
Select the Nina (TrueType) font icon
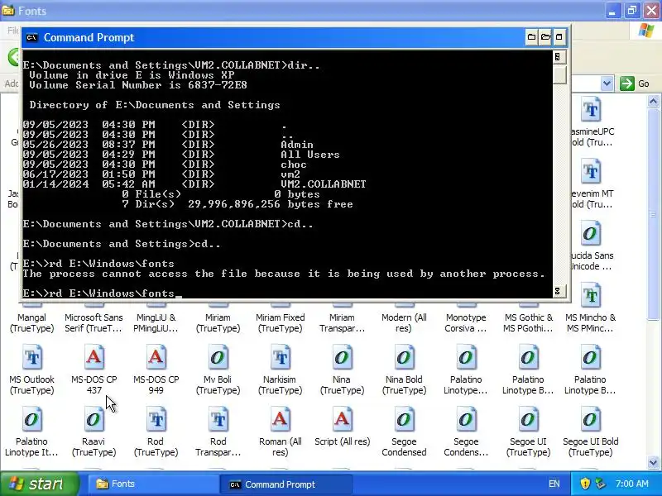(x=342, y=358)
